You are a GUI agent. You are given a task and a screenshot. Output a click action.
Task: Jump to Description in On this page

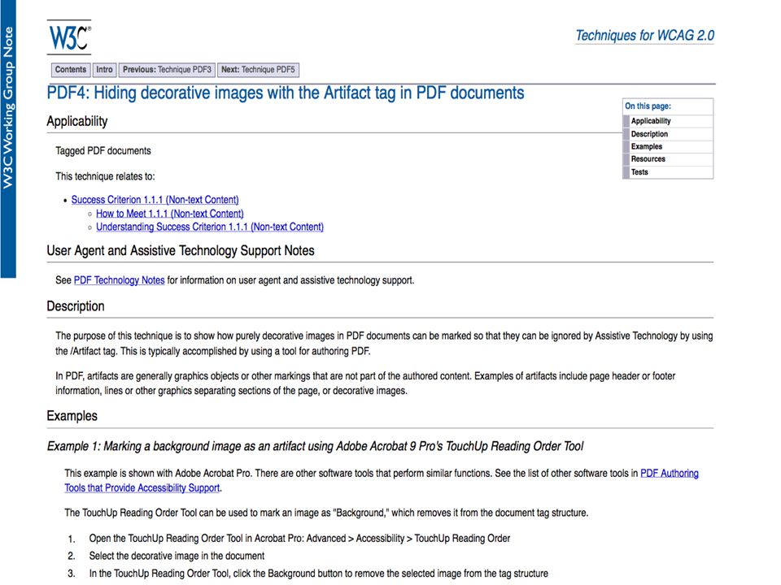pos(649,134)
